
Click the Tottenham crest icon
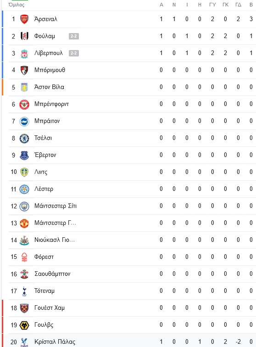24,291
